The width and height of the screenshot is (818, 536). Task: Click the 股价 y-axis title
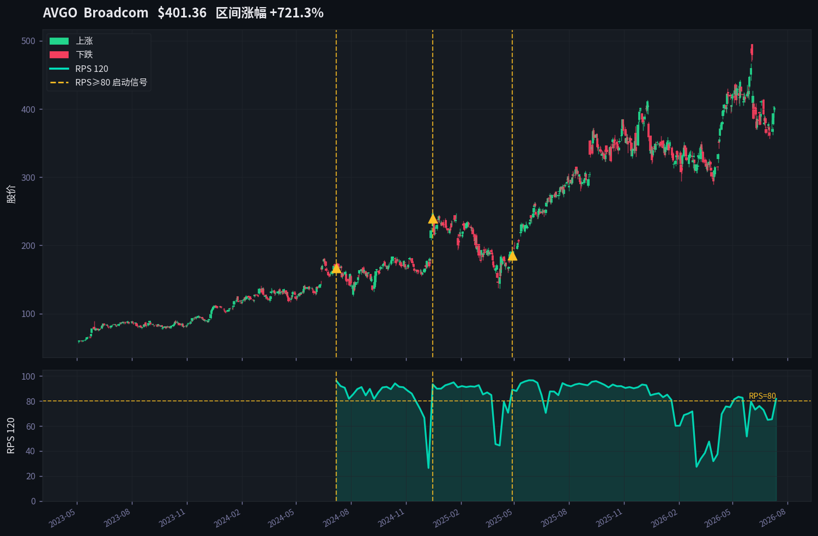[x=11, y=194]
